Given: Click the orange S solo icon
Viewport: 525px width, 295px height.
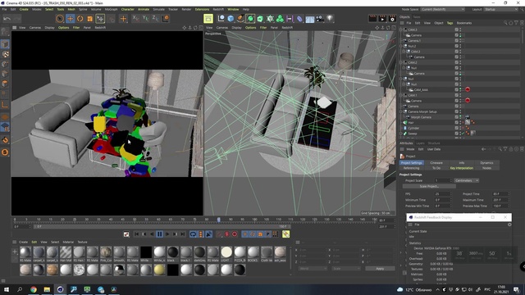Looking at the screenshot, I should coord(5,152).
